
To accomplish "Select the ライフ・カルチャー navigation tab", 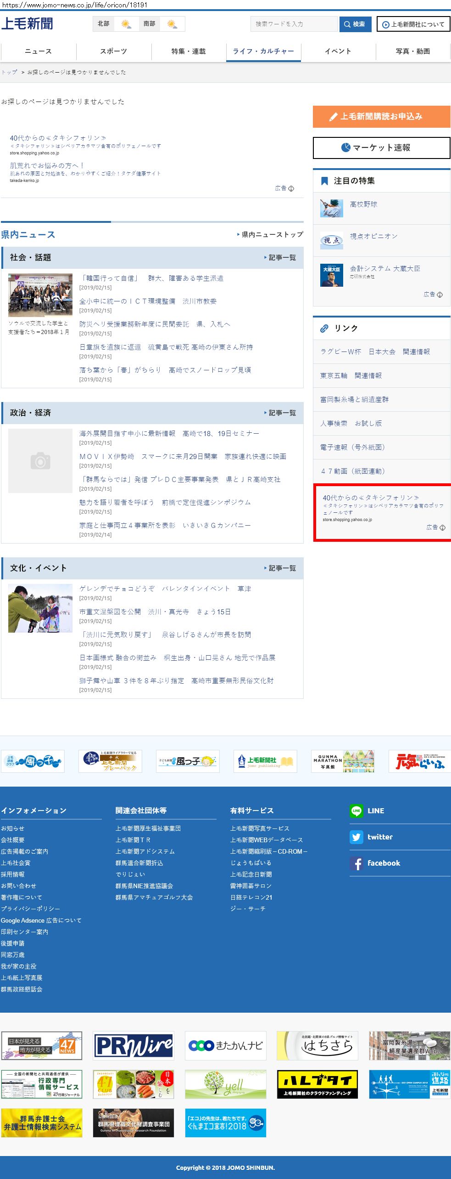I will [x=263, y=51].
